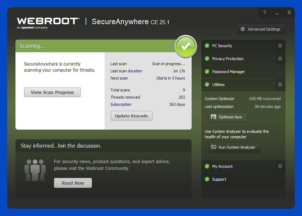
Task: Click the help question mark icon
Action: point(265,13)
